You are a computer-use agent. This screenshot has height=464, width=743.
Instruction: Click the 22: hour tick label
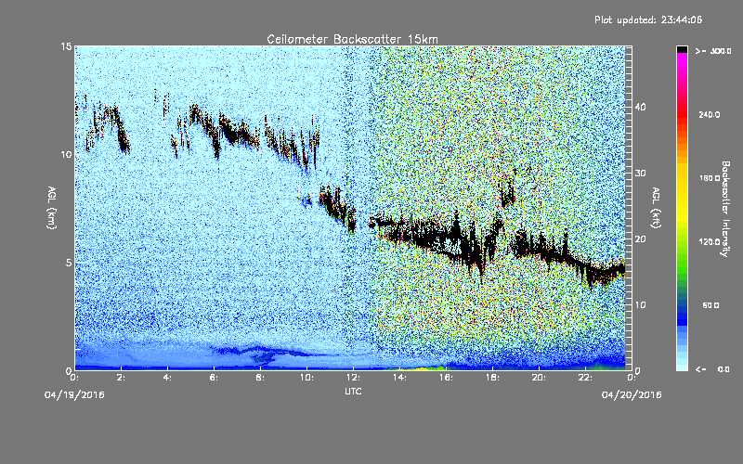tap(585, 378)
